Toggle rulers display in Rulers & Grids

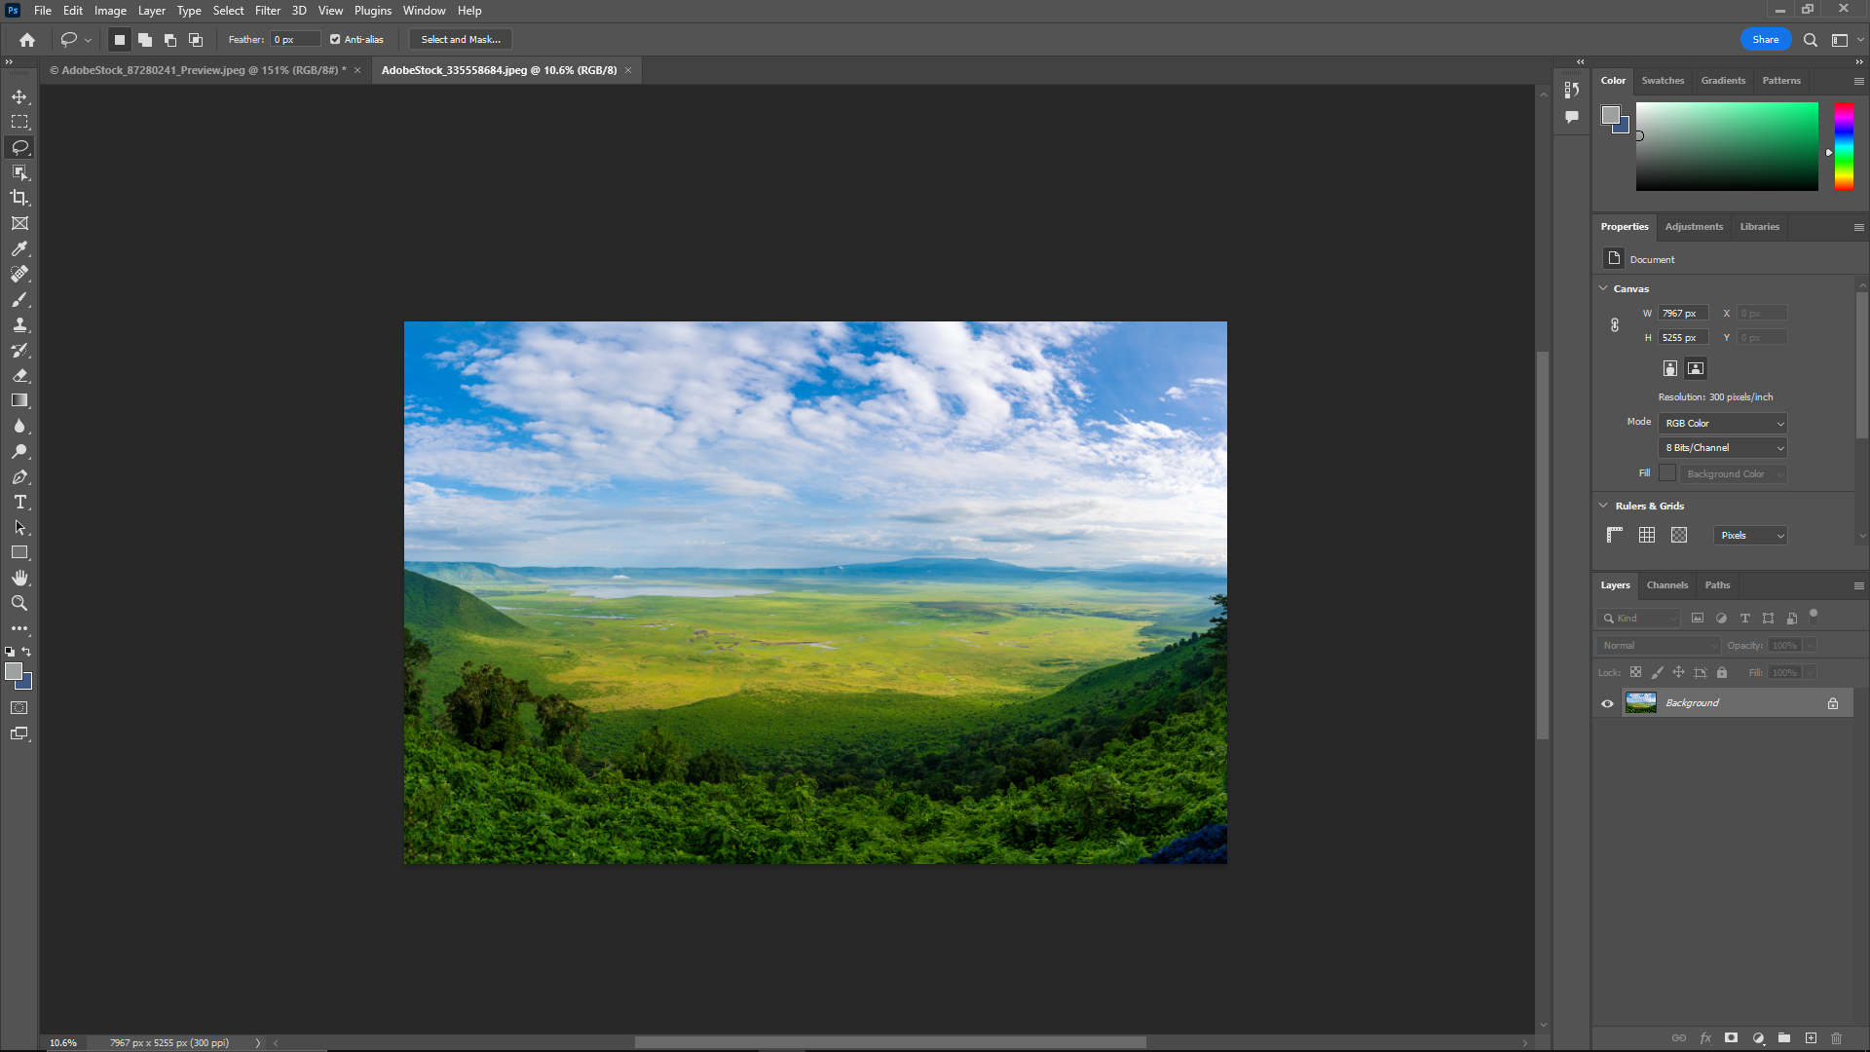pos(1615,535)
